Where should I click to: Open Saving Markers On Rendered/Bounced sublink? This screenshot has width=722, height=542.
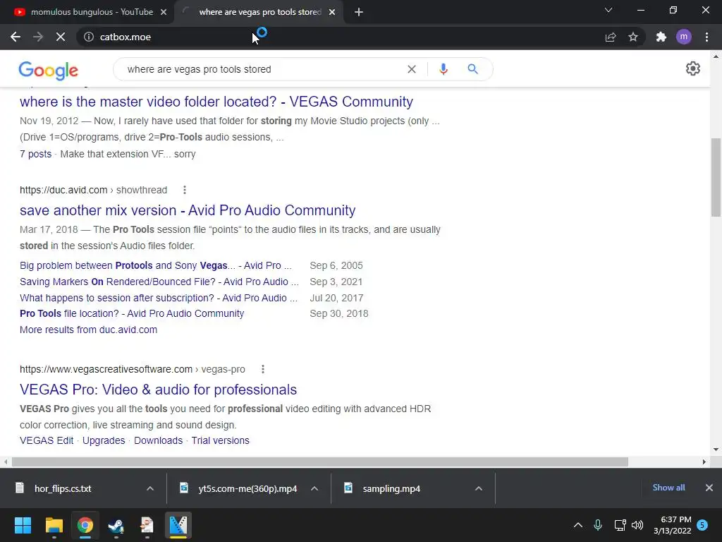(159, 282)
